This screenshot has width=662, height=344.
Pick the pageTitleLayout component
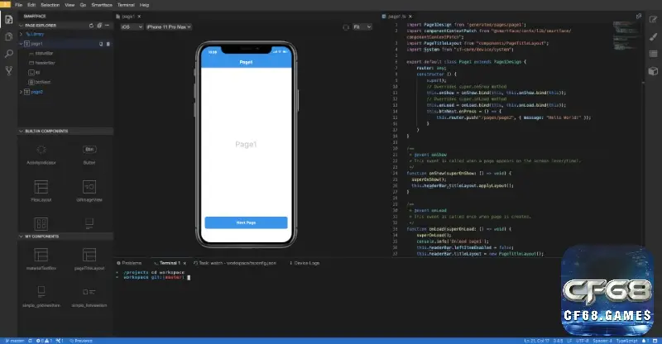(89, 259)
